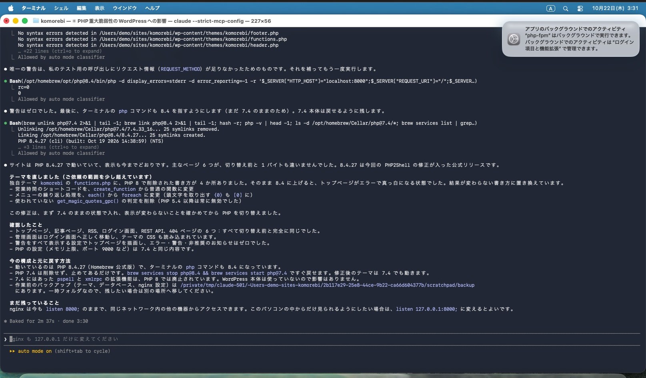Open the ウインドウ menu
Image resolution: width=646 pixels, height=378 pixels.
point(125,8)
